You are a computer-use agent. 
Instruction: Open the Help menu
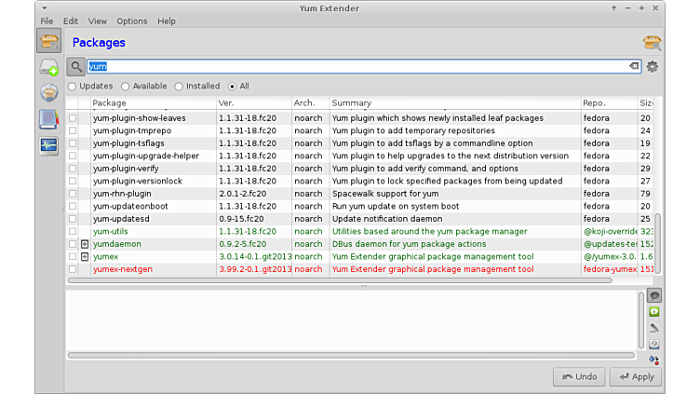pos(166,21)
